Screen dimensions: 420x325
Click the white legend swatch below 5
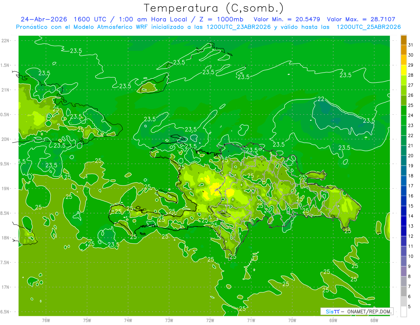[404, 311]
